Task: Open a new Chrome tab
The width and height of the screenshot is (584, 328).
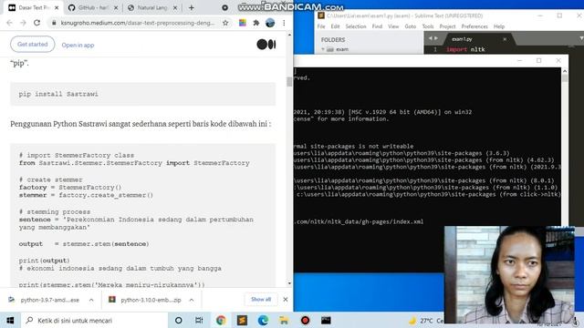Action: coord(191,7)
